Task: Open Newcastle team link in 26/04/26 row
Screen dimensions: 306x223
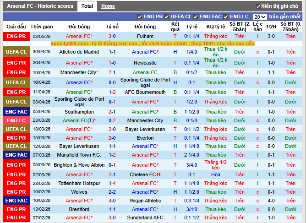Action: click(x=145, y=63)
